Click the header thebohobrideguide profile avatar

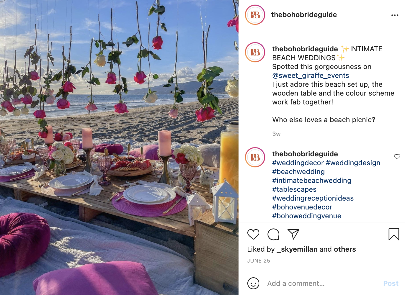255,15
